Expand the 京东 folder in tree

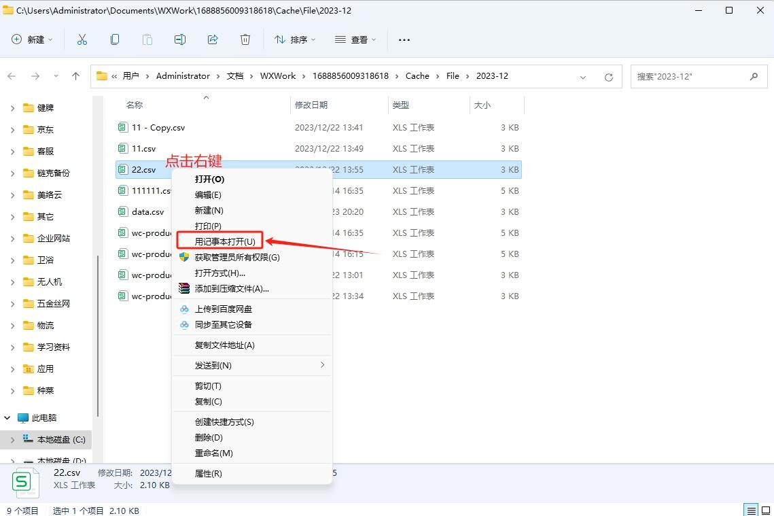pos(12,130)
